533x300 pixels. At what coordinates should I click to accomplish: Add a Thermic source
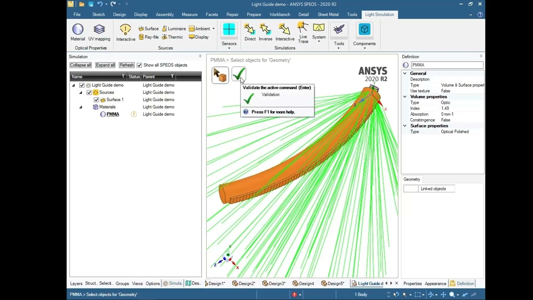click(172, 37)
